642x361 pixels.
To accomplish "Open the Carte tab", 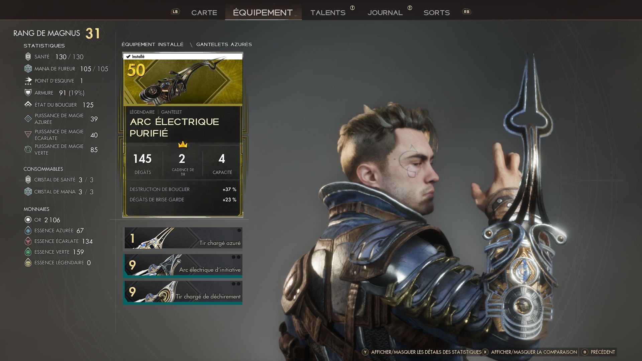I will pyautogui.click(x=204, y=13).
